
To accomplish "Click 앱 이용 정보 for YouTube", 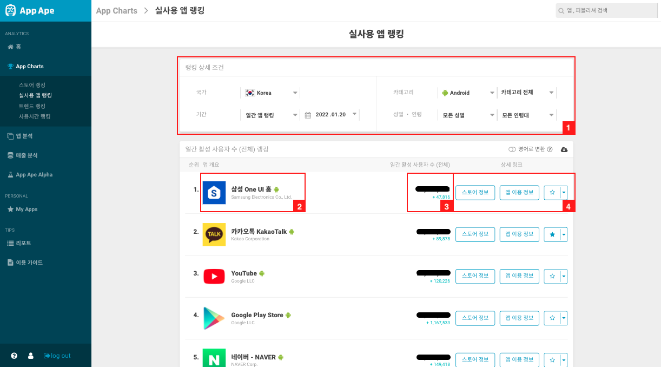I will click(519, 276).
